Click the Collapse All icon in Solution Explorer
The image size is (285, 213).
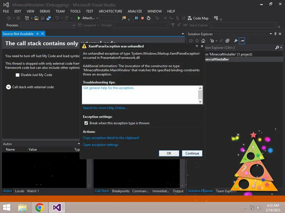pyautogui.click(x=227, y=41)
